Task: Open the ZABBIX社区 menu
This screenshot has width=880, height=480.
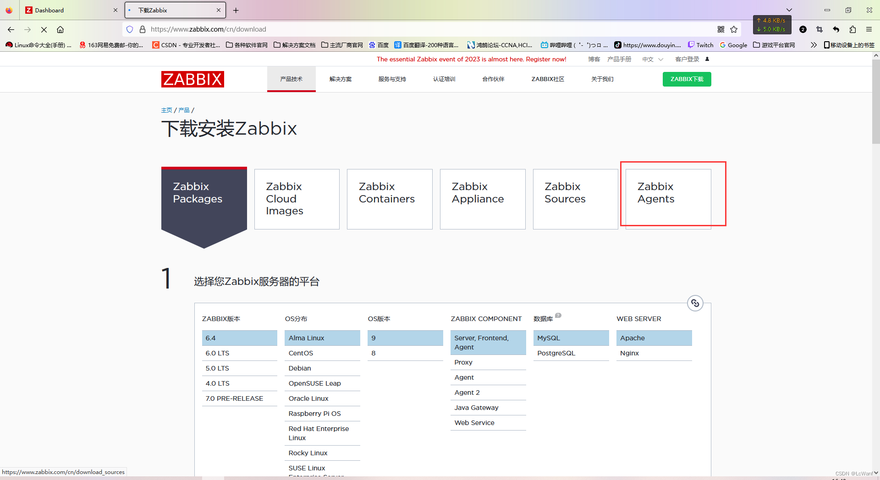Action: tap(548, 79)
